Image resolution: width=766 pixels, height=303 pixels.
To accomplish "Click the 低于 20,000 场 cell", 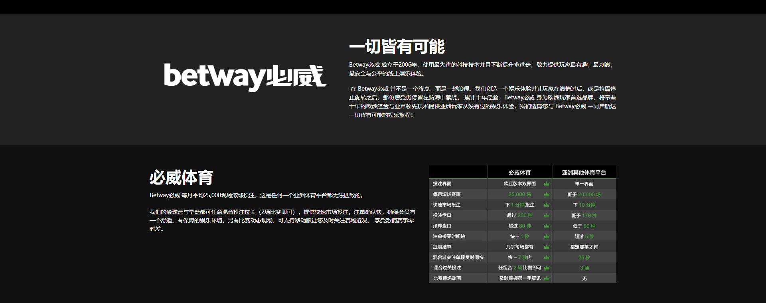I will pyautogui.click(x=584, y=194).
